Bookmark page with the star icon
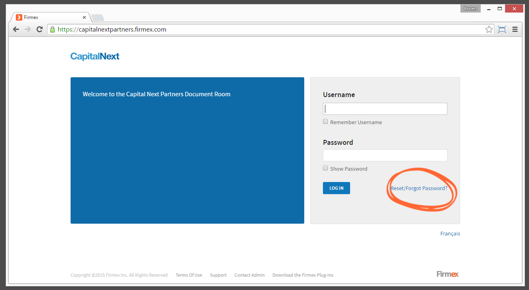The height and width of the screenshot is (290, 529). tap(489, 29)
